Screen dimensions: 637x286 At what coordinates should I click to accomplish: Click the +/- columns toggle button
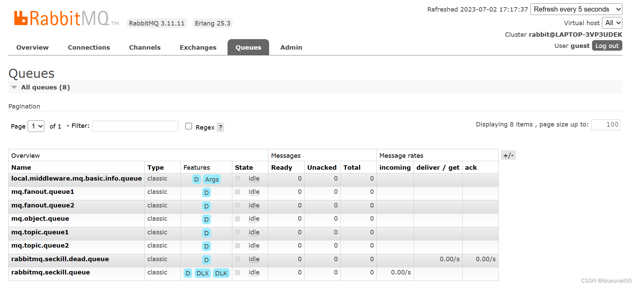508,155
